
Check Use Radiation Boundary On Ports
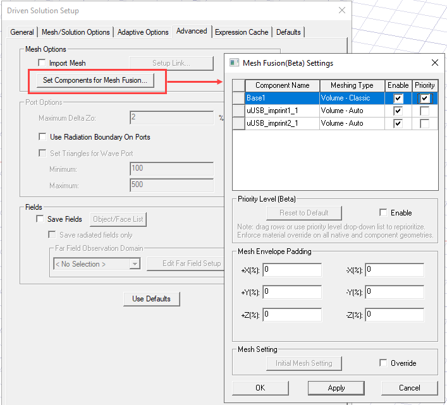coord(42,136)
